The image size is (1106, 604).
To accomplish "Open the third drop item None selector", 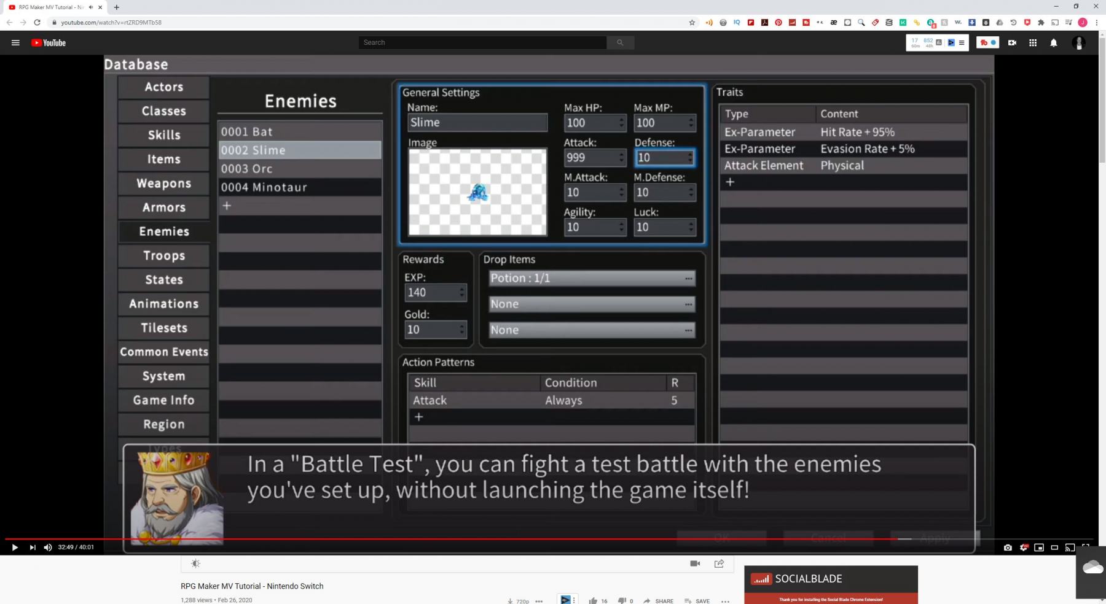I will tap(592, 330).
